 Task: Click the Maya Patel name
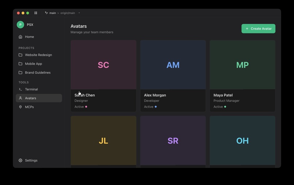[x=223, y=95]
